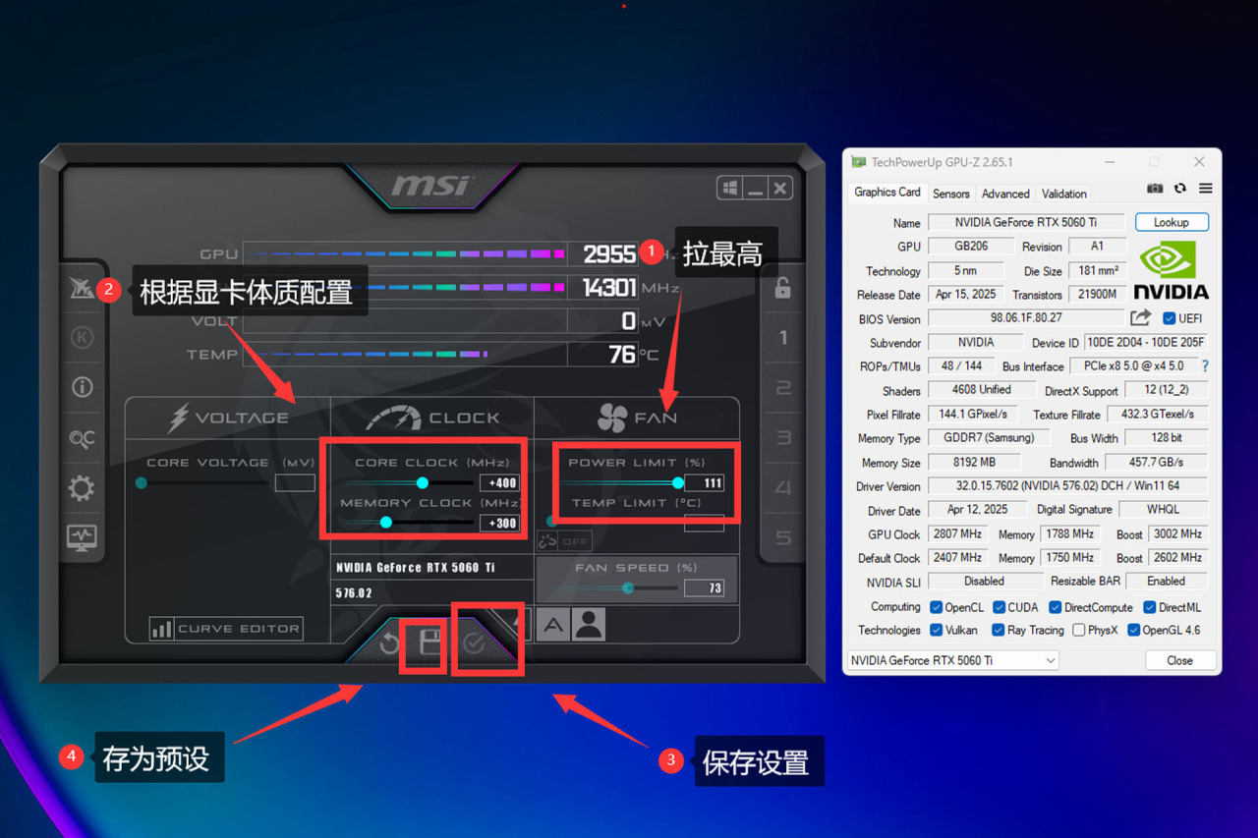Toggle the DirectCompute checkbox
This screenshot has height=838, width=1258.
pos(1056,607)
